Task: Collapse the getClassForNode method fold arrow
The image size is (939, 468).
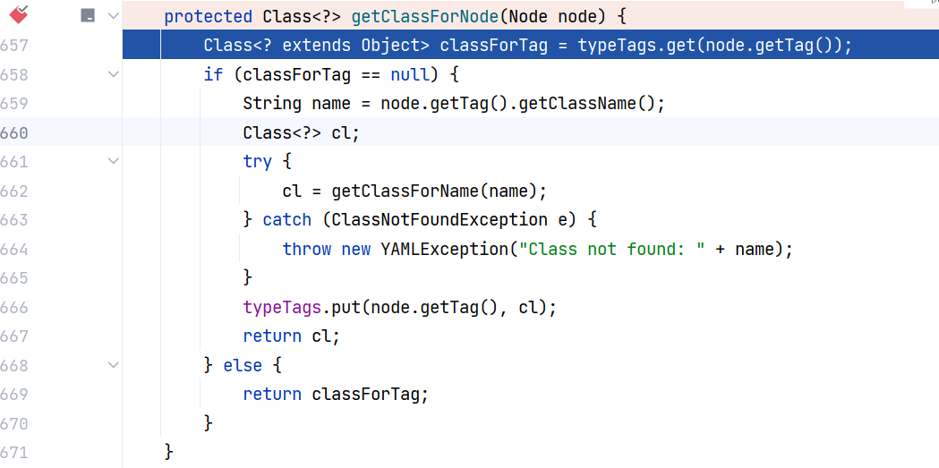Action: pos(113,16)
